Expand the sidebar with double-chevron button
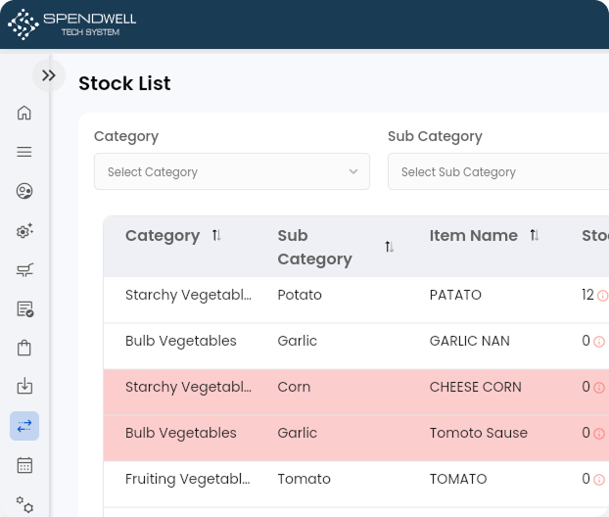 49,75
